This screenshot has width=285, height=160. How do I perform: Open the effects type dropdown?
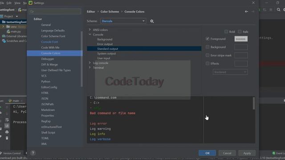tap(230, 72)
